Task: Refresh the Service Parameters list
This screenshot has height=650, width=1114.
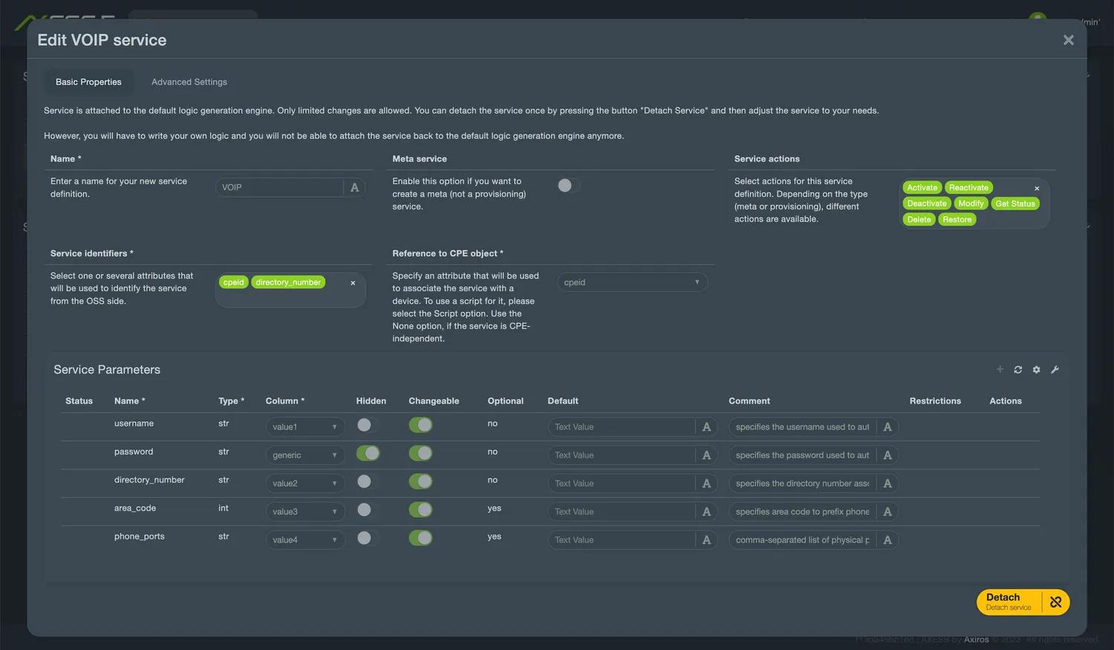Action: tap(1018, 369)
